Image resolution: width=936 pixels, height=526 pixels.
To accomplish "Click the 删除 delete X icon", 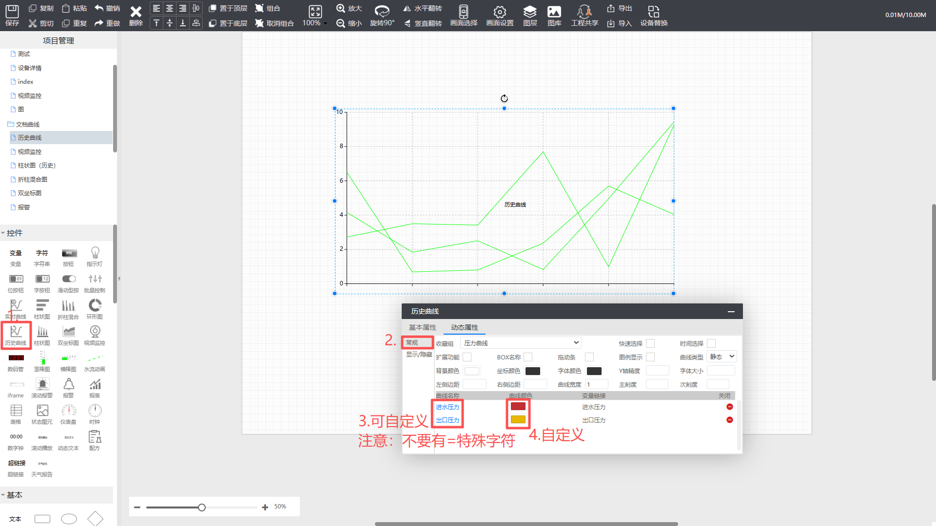I will click(136, 12).
